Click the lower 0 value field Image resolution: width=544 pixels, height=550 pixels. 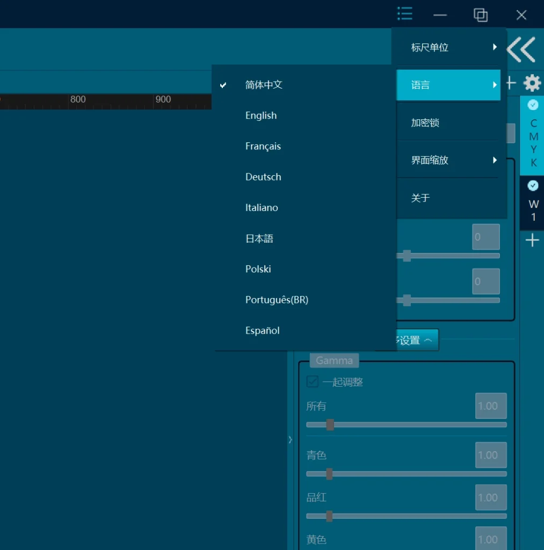click(x=486, y=281)
